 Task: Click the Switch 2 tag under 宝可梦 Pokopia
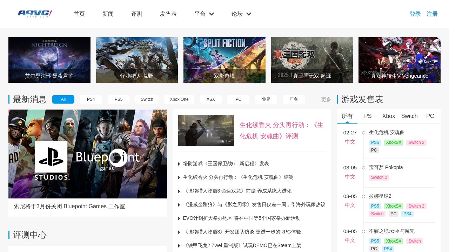[379, 177]
